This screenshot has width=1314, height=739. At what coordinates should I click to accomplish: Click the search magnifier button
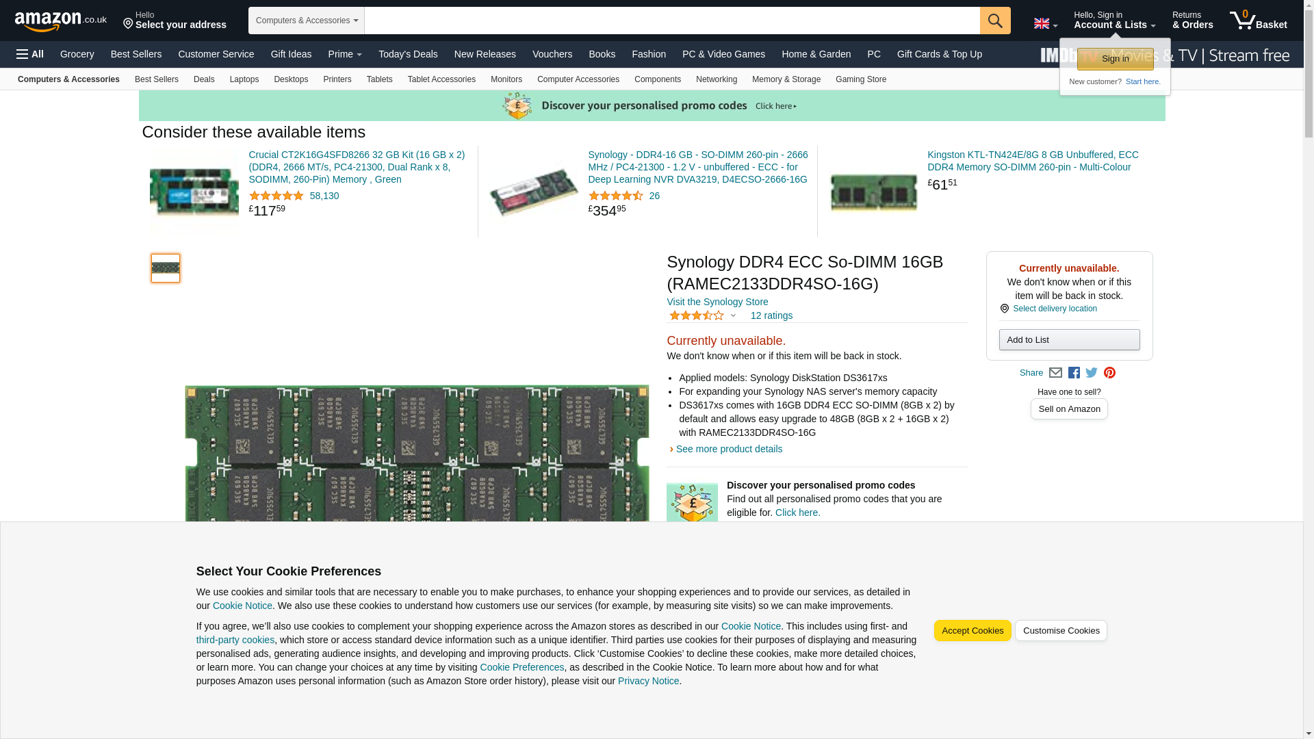pos(994,21)
